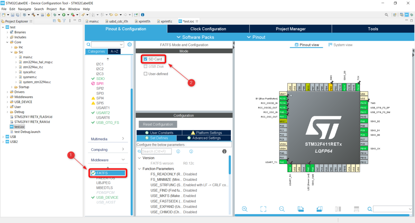This screenshot has width=415, height=223.
Task: Click the pin search magnifier icon
Action: [370, 209]
